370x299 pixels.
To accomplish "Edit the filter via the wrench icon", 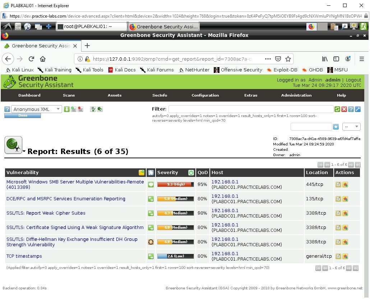I will point(357,109).
